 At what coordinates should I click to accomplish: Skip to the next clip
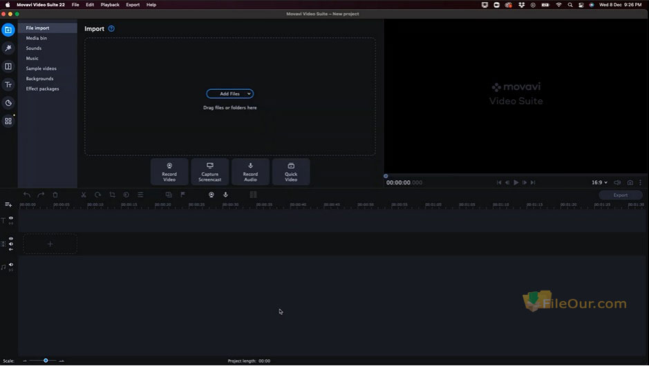533,182
